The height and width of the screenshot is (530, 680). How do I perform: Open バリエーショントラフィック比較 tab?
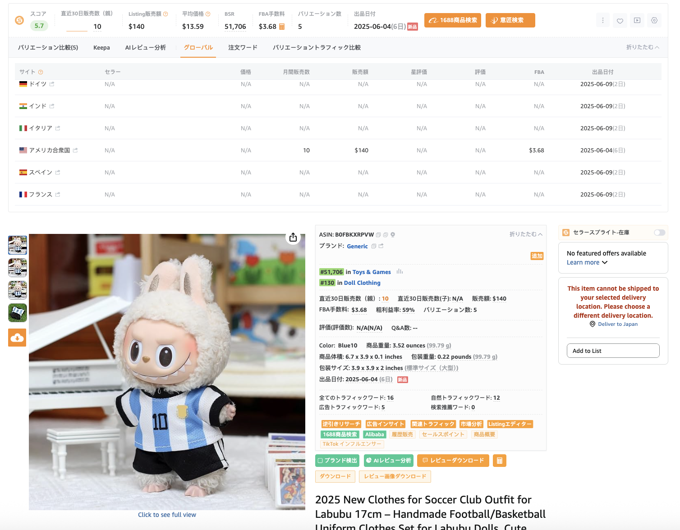pos(317,47)
